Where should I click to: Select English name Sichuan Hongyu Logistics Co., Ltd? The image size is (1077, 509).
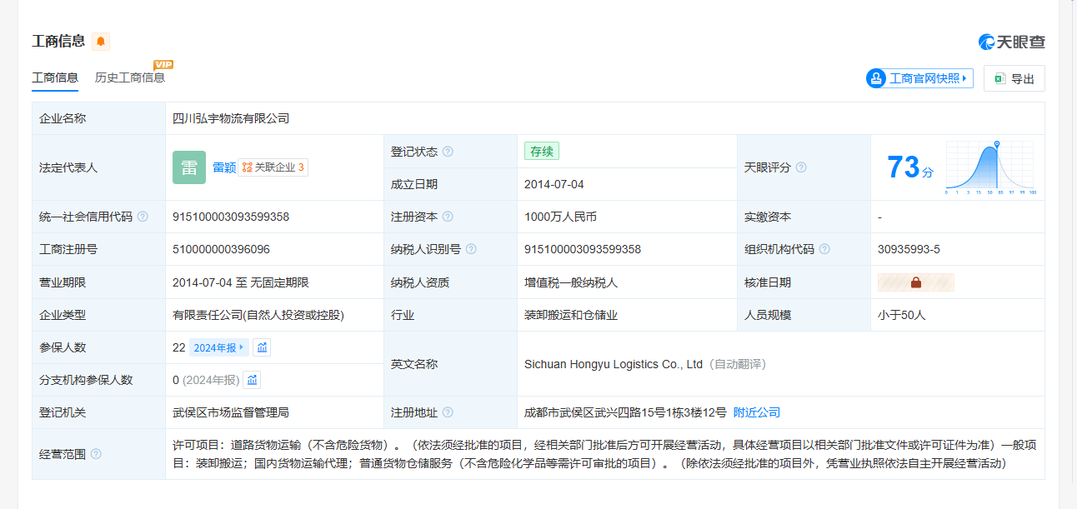(614, 364)
